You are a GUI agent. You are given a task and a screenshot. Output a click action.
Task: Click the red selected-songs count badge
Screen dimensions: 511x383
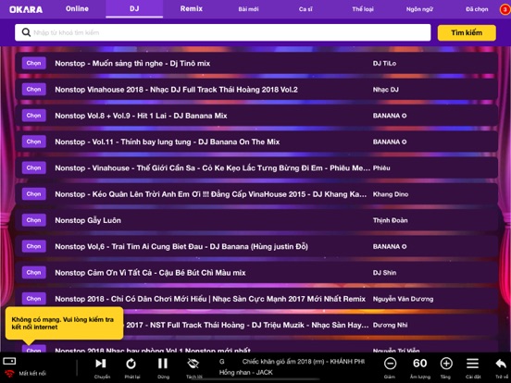pyautogui.click(x=505, y=9)
